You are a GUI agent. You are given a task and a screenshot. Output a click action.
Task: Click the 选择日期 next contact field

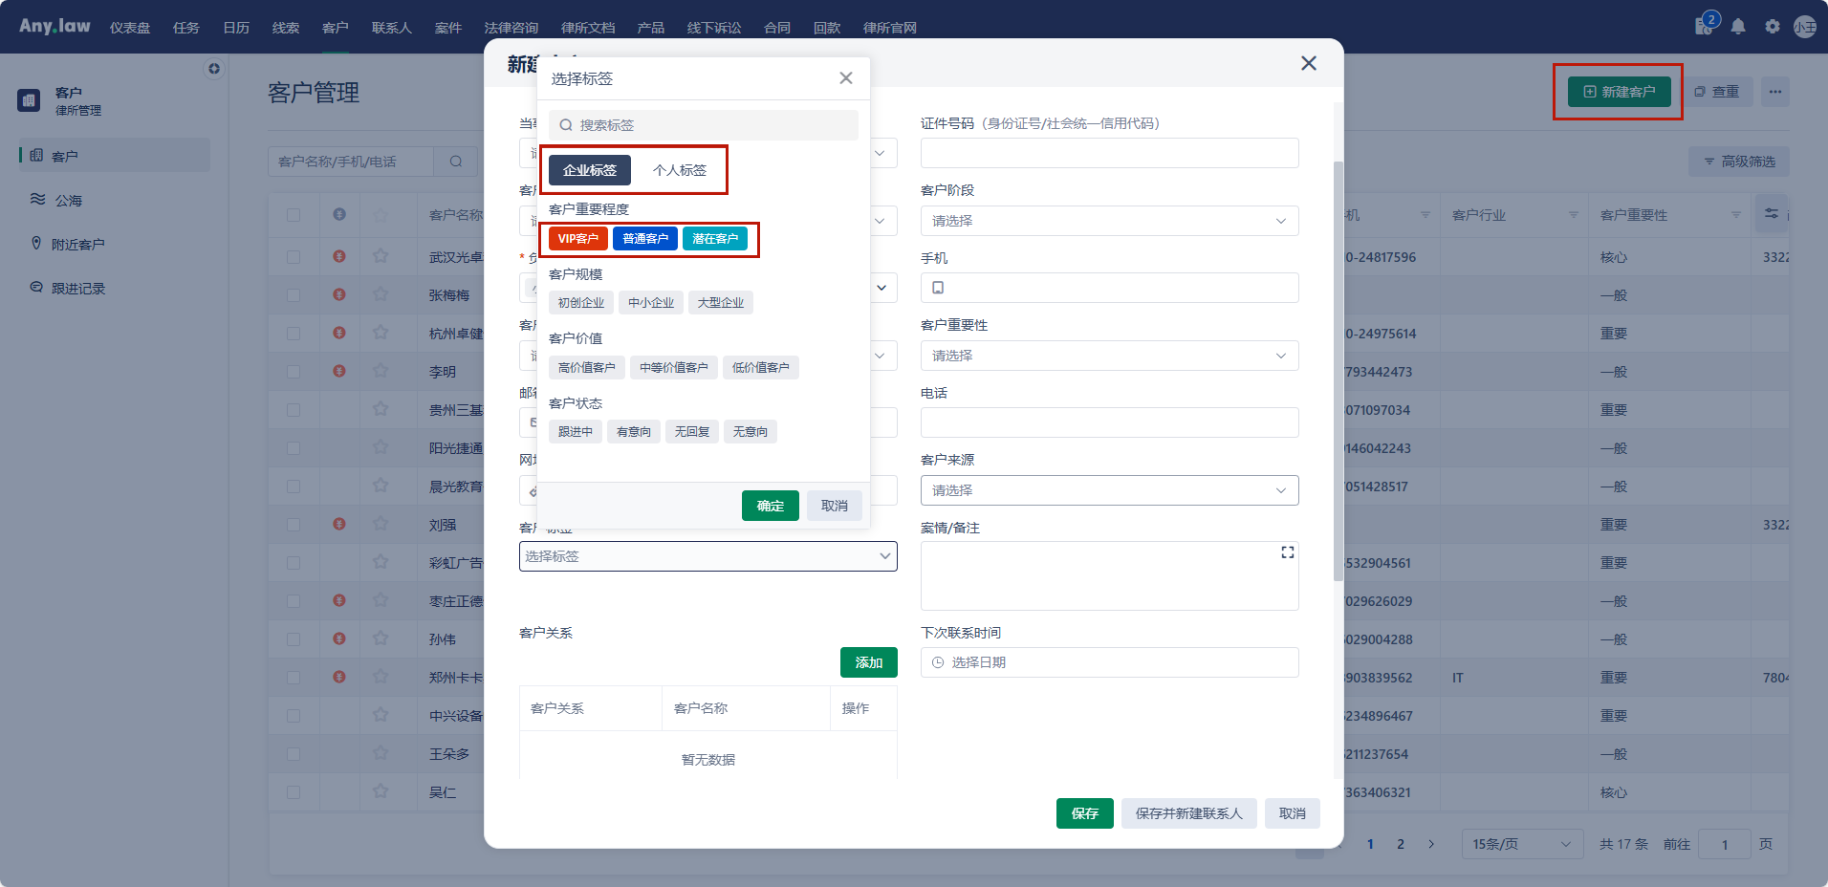coord(1109,662)
